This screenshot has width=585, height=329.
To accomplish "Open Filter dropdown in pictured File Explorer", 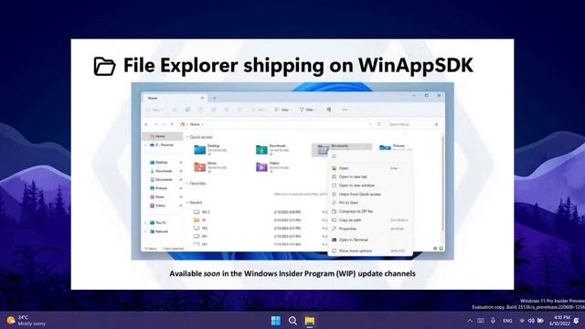I will 308,110.
